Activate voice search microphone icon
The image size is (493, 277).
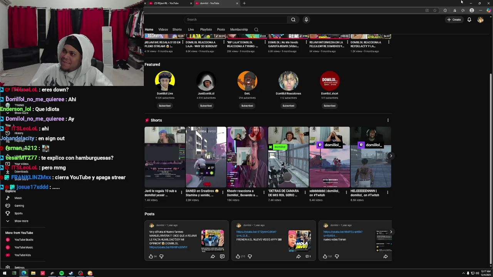(x=306, y=20)
